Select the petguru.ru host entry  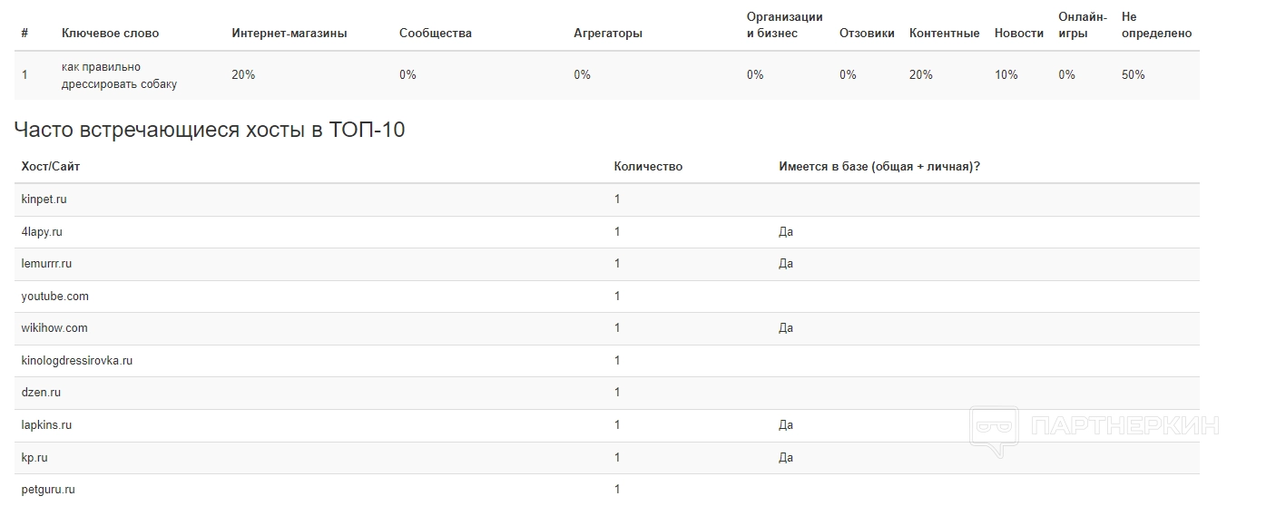[48, 490]
